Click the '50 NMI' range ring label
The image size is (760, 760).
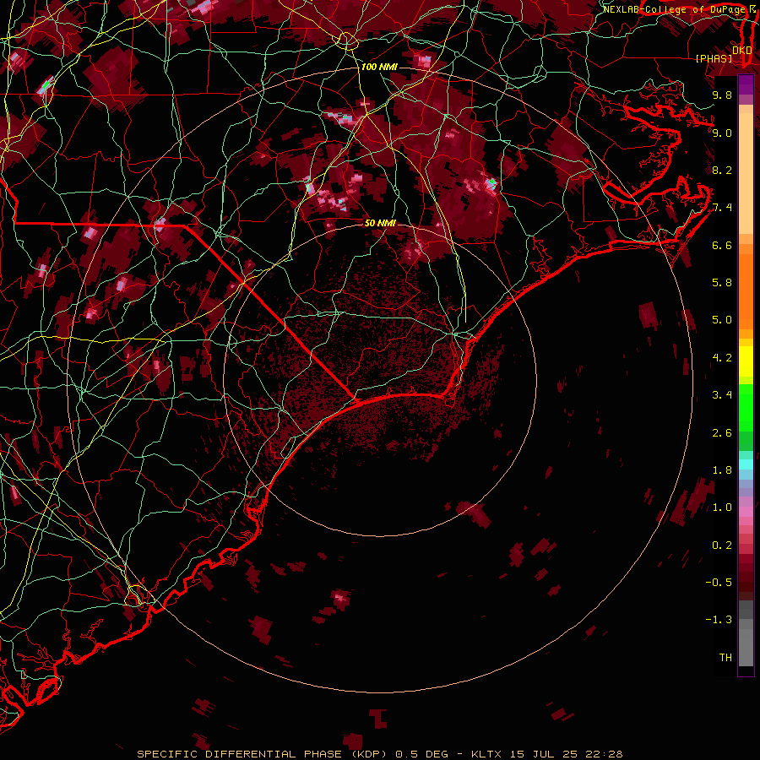tap(380, 223)
